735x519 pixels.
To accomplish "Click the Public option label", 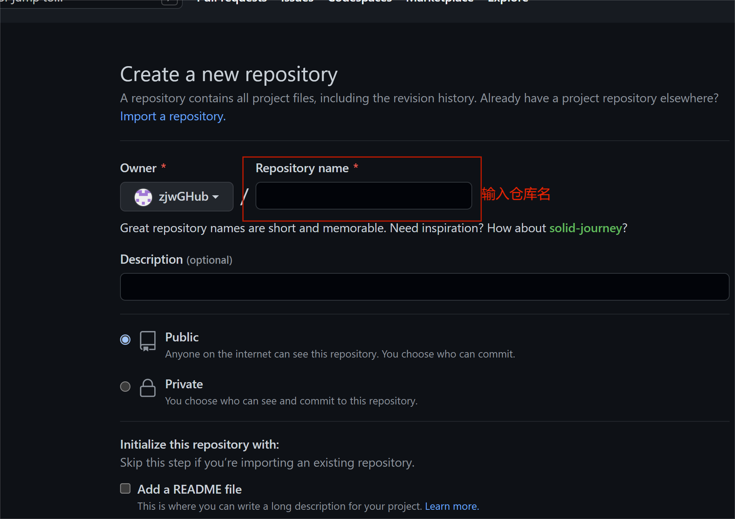I will (x=182, y=337).
